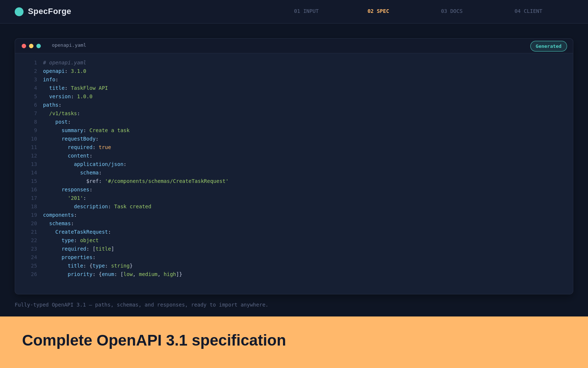588x368 pixels.
Task: Click the yellow window dot
Action: pos(31,46)
